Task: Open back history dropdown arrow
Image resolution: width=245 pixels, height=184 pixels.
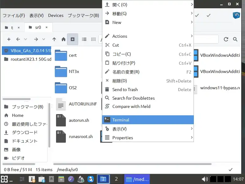Action: (x=26, y=39)
